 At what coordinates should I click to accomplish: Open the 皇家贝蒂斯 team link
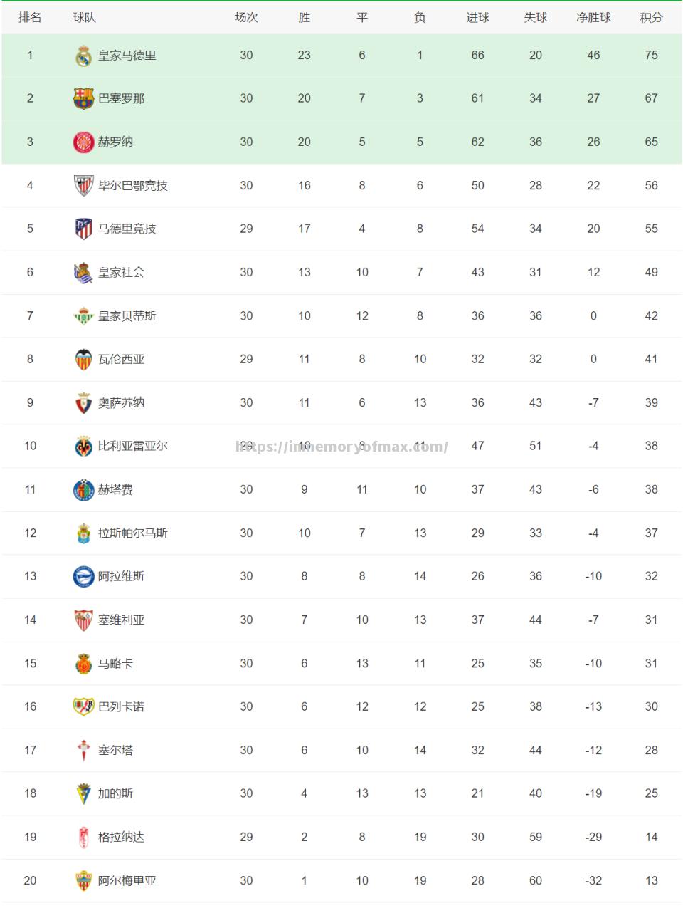coord(127,316)
